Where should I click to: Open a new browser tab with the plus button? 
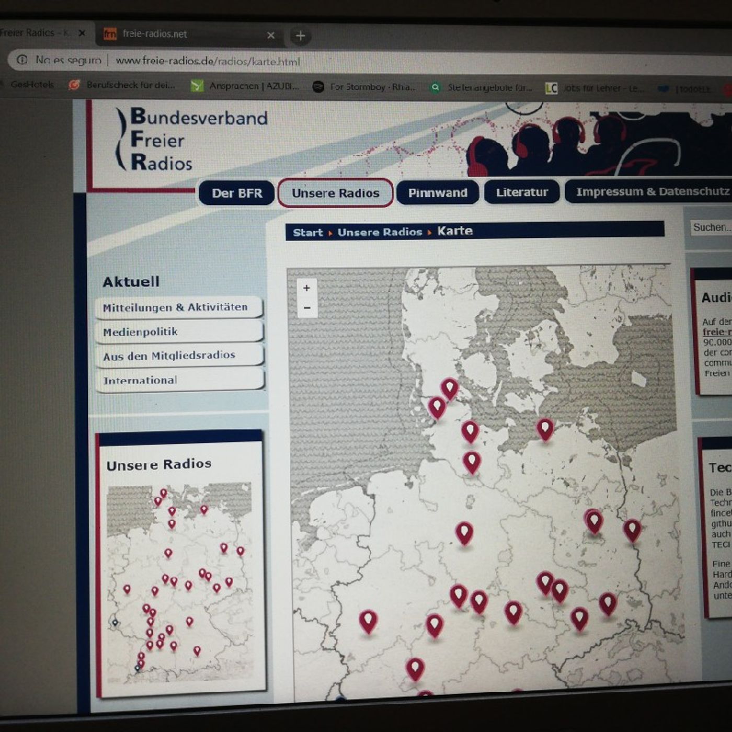click(300, 36)
